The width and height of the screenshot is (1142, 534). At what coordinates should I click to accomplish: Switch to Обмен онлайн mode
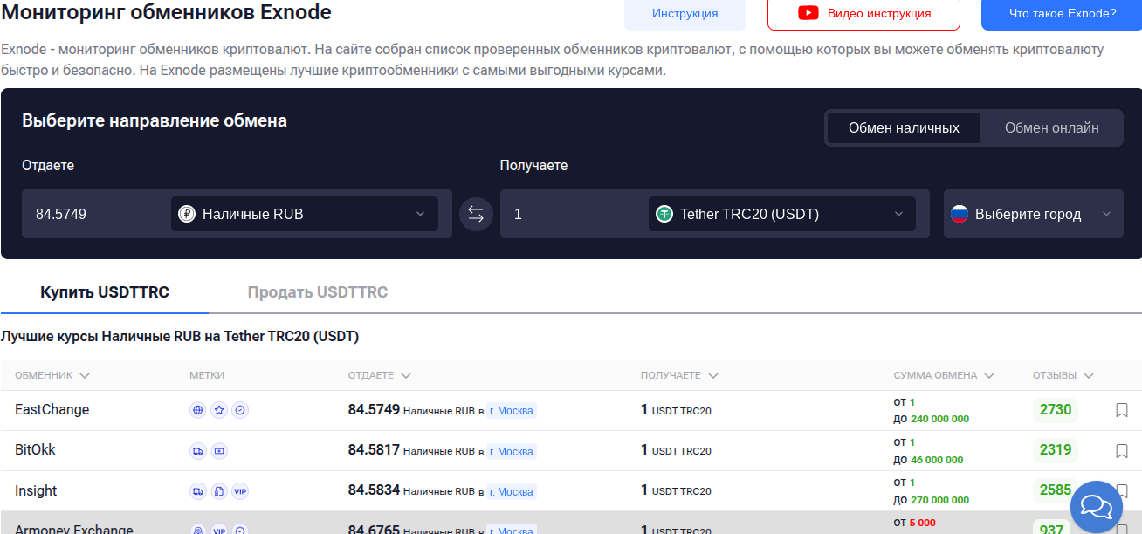pyautogui.click(x=1051, y=127)
